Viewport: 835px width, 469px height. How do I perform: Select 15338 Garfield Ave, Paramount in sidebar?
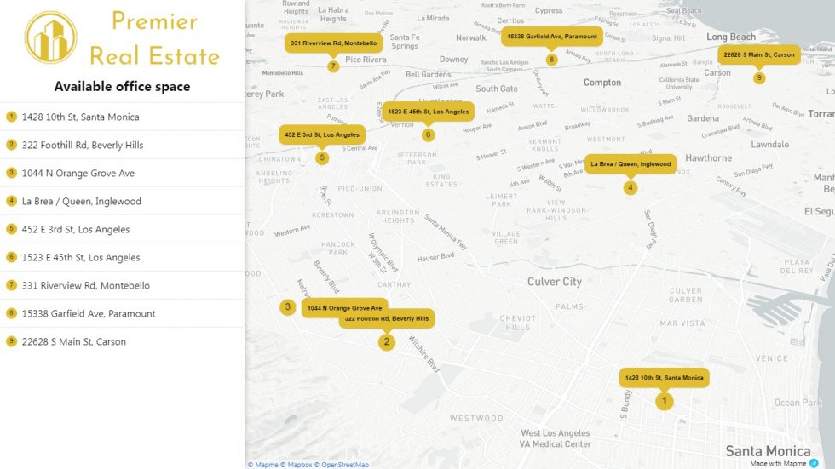[x=89, y=313]
